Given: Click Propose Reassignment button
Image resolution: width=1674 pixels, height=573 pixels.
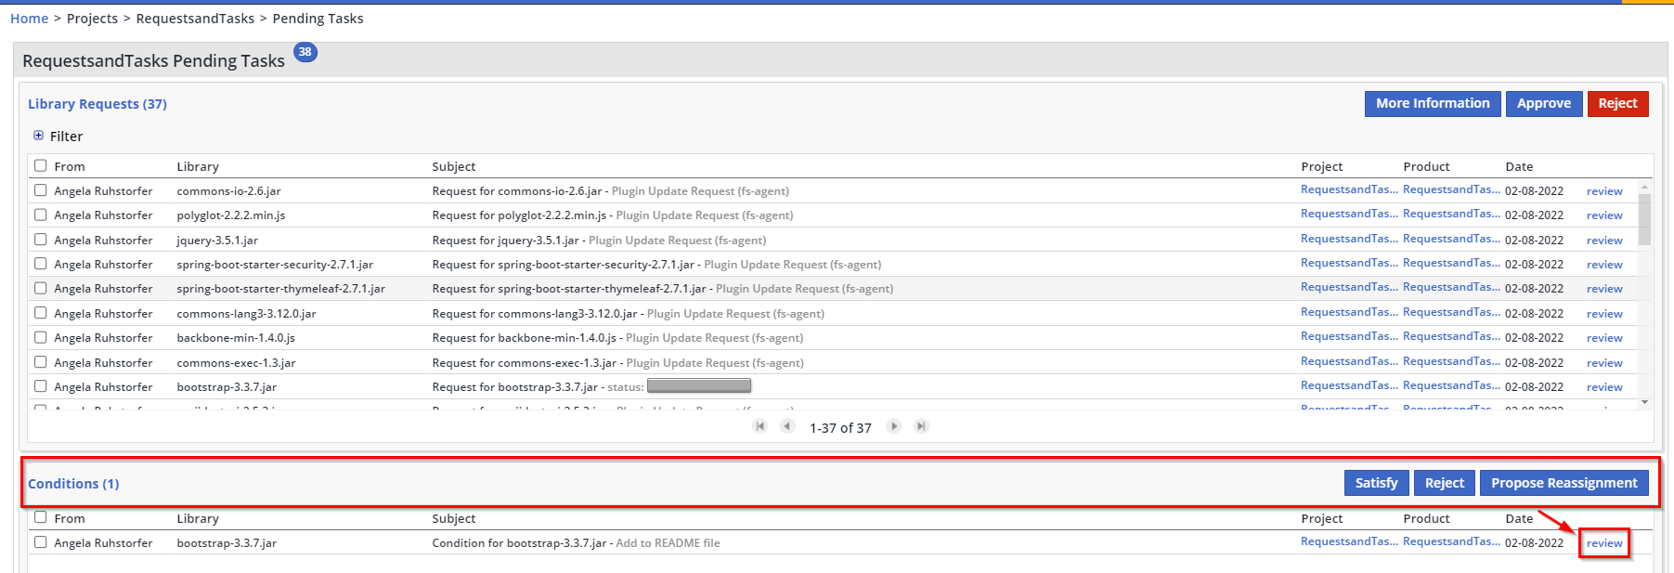Looking at the screenshot, I should 1564,483.
